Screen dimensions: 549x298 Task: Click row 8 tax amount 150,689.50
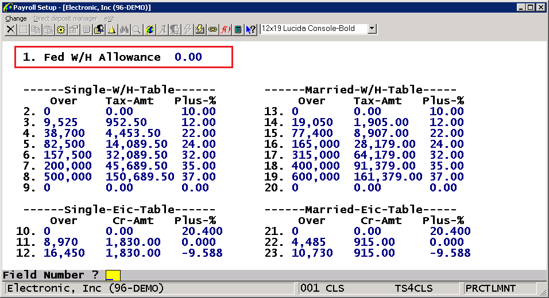(x=140, y=177)
